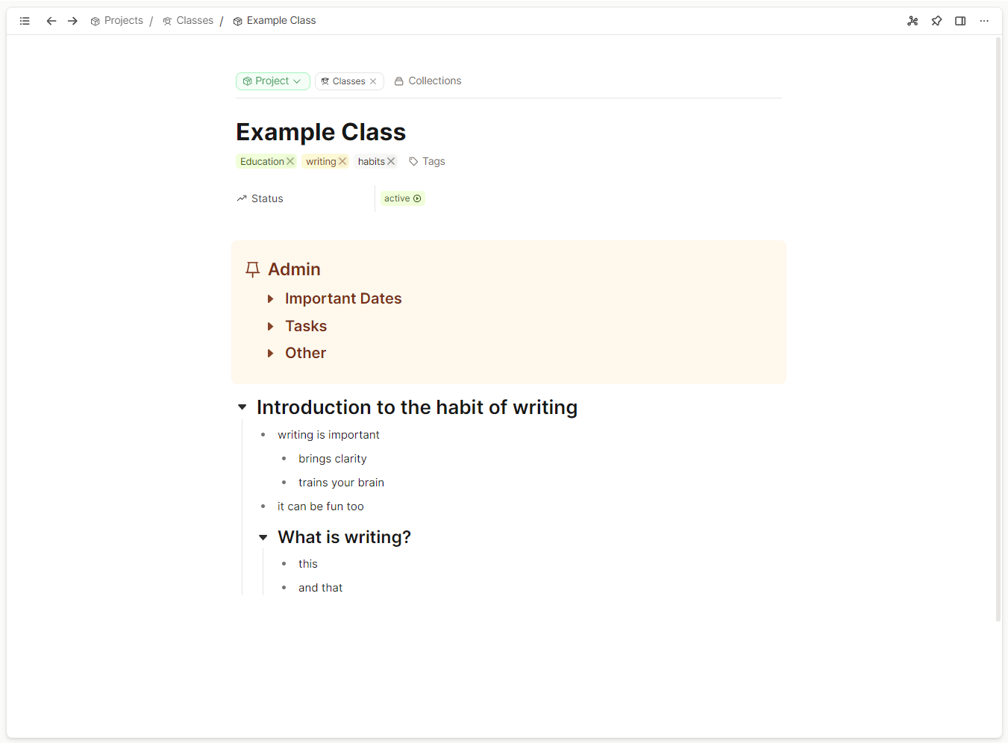The image size is (1008, 743).
Task: Add to Collections
Action: pos(428,81)
